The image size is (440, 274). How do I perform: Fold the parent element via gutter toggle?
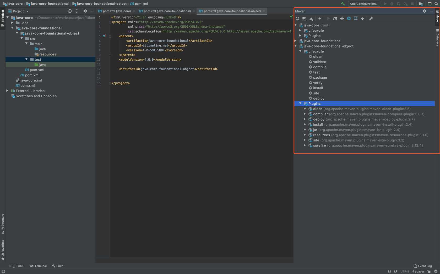pos(110,36)
